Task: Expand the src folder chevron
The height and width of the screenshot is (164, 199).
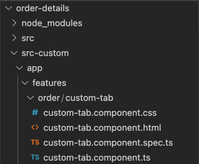Action: click(x=14, y=38)
